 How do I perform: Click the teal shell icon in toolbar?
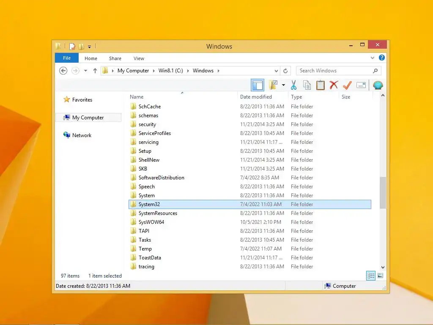[x=378, y=85]
